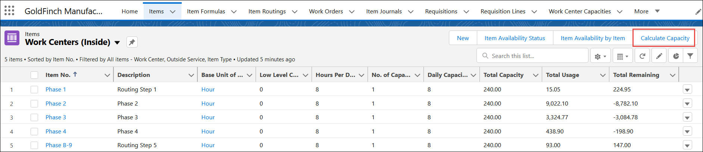This screenshot has height=152, width=703.
Task: Click the inline edit pencil icon
Action: point(659,56)
